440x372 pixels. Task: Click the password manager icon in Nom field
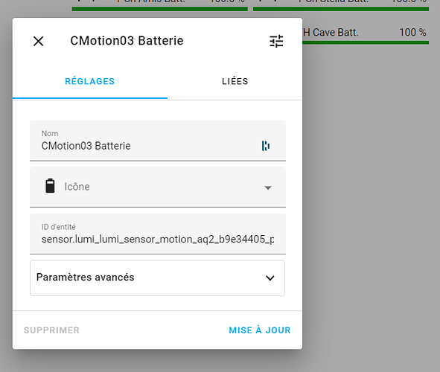tap(266, 146)
